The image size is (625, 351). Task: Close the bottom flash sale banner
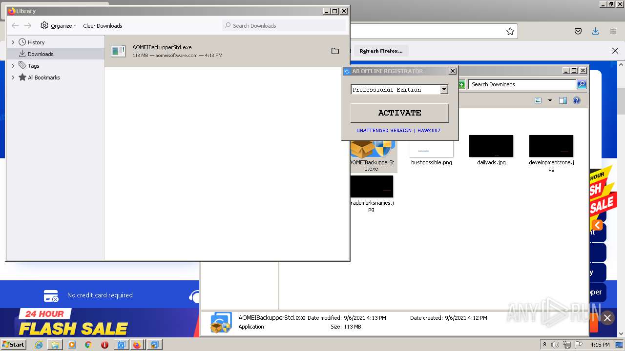coord(607,318)
